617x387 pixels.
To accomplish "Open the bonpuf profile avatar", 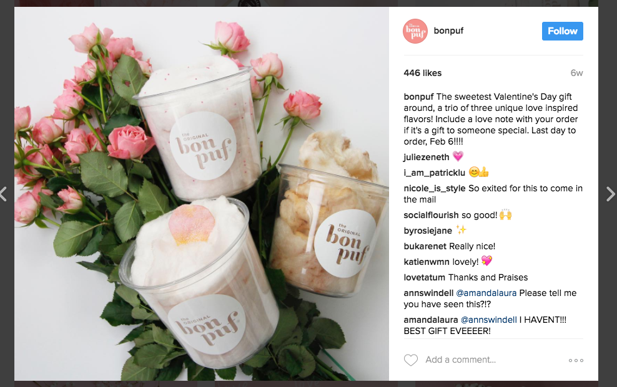I will tap(415, 31).
